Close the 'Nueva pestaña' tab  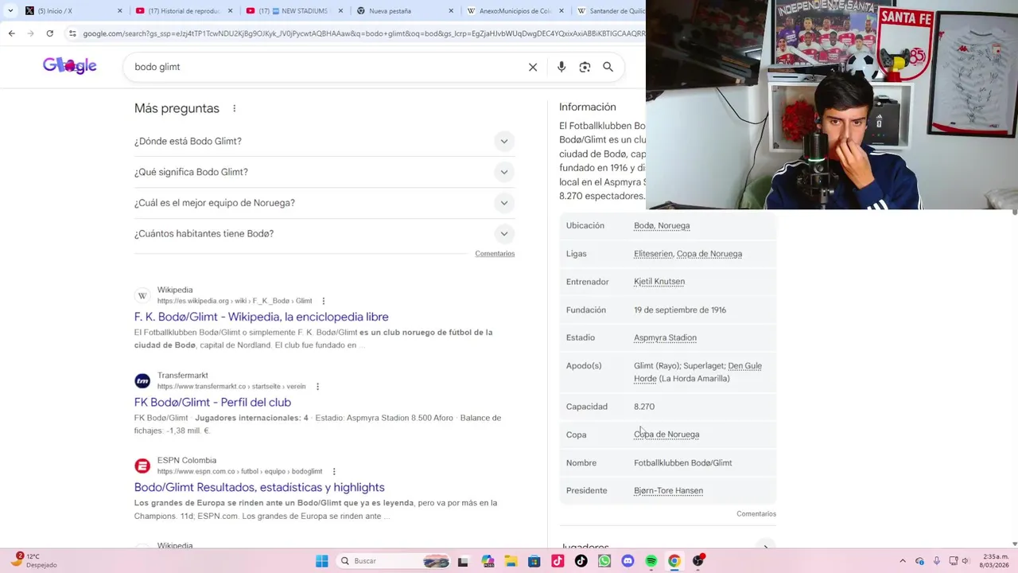[x=452, y=11]
